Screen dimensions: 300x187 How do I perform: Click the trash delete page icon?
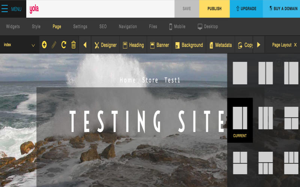(73, 45)
